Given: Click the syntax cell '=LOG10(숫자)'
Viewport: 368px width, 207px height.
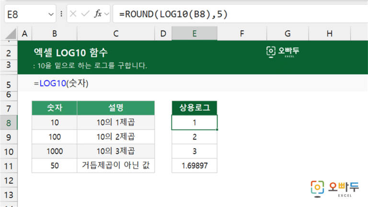Looking at the screenshot, I should click(61, 83).
